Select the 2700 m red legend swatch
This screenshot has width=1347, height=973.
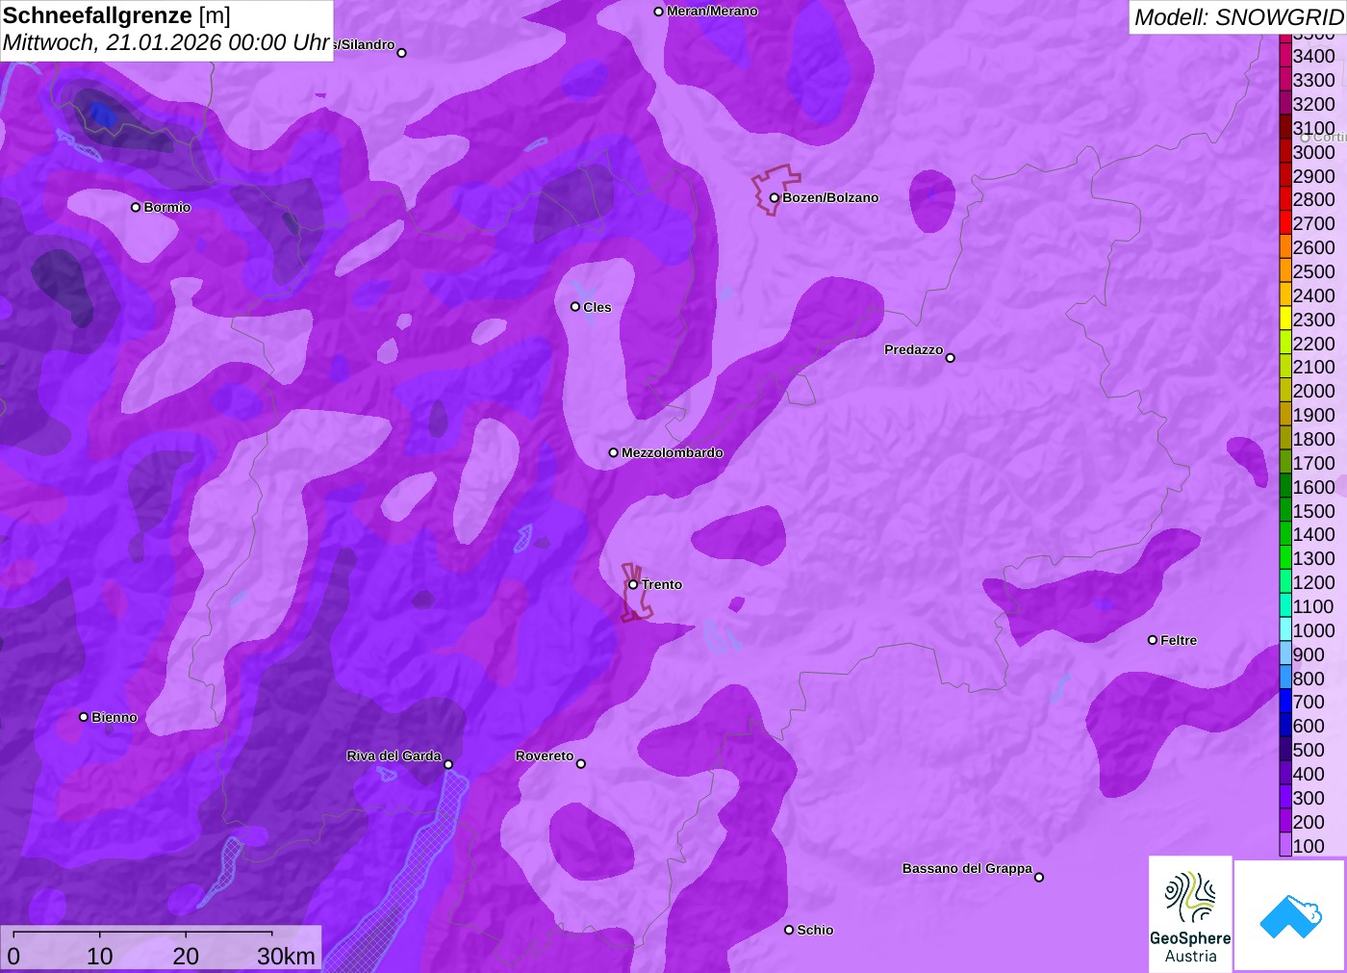[1285, 222]
